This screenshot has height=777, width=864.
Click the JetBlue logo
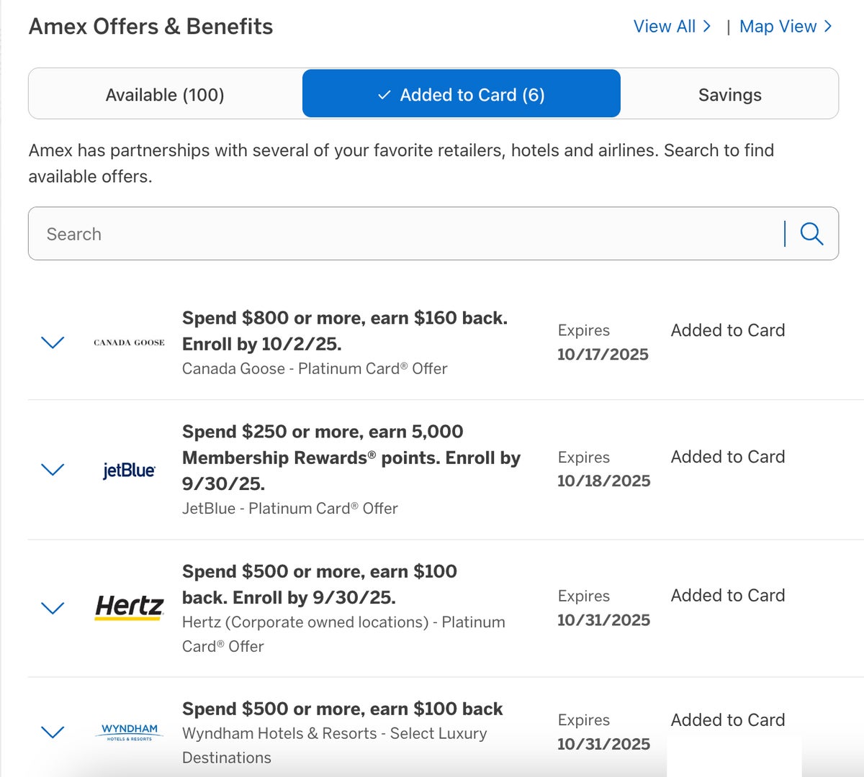click(x=129, y=470)
